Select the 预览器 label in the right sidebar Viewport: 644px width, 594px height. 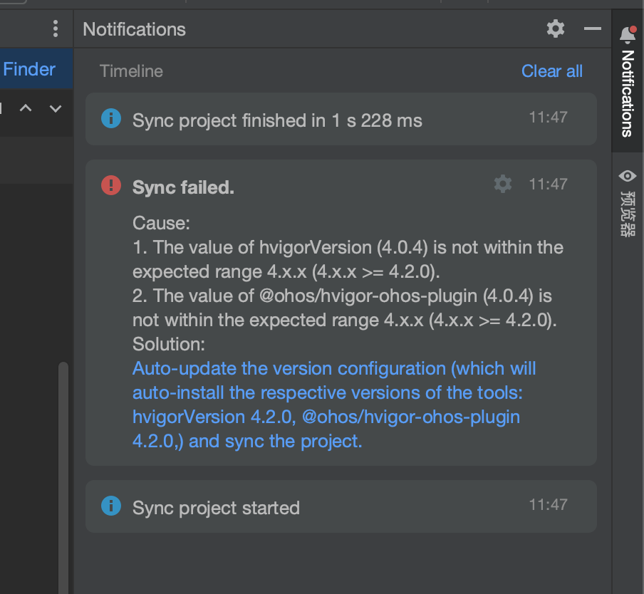click(628, 212)
